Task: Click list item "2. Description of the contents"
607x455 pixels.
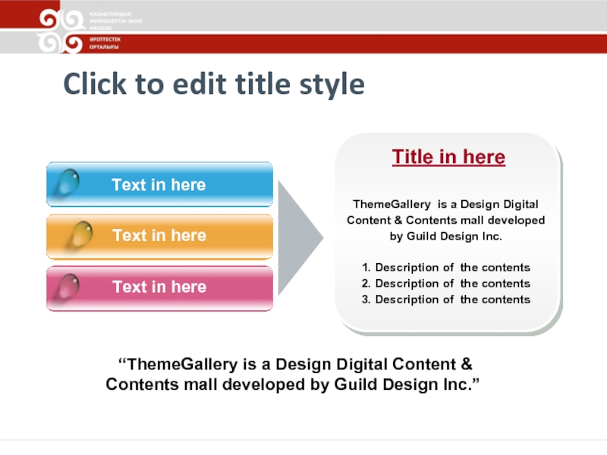Action: pyautogui.click(x=446, y=283)
